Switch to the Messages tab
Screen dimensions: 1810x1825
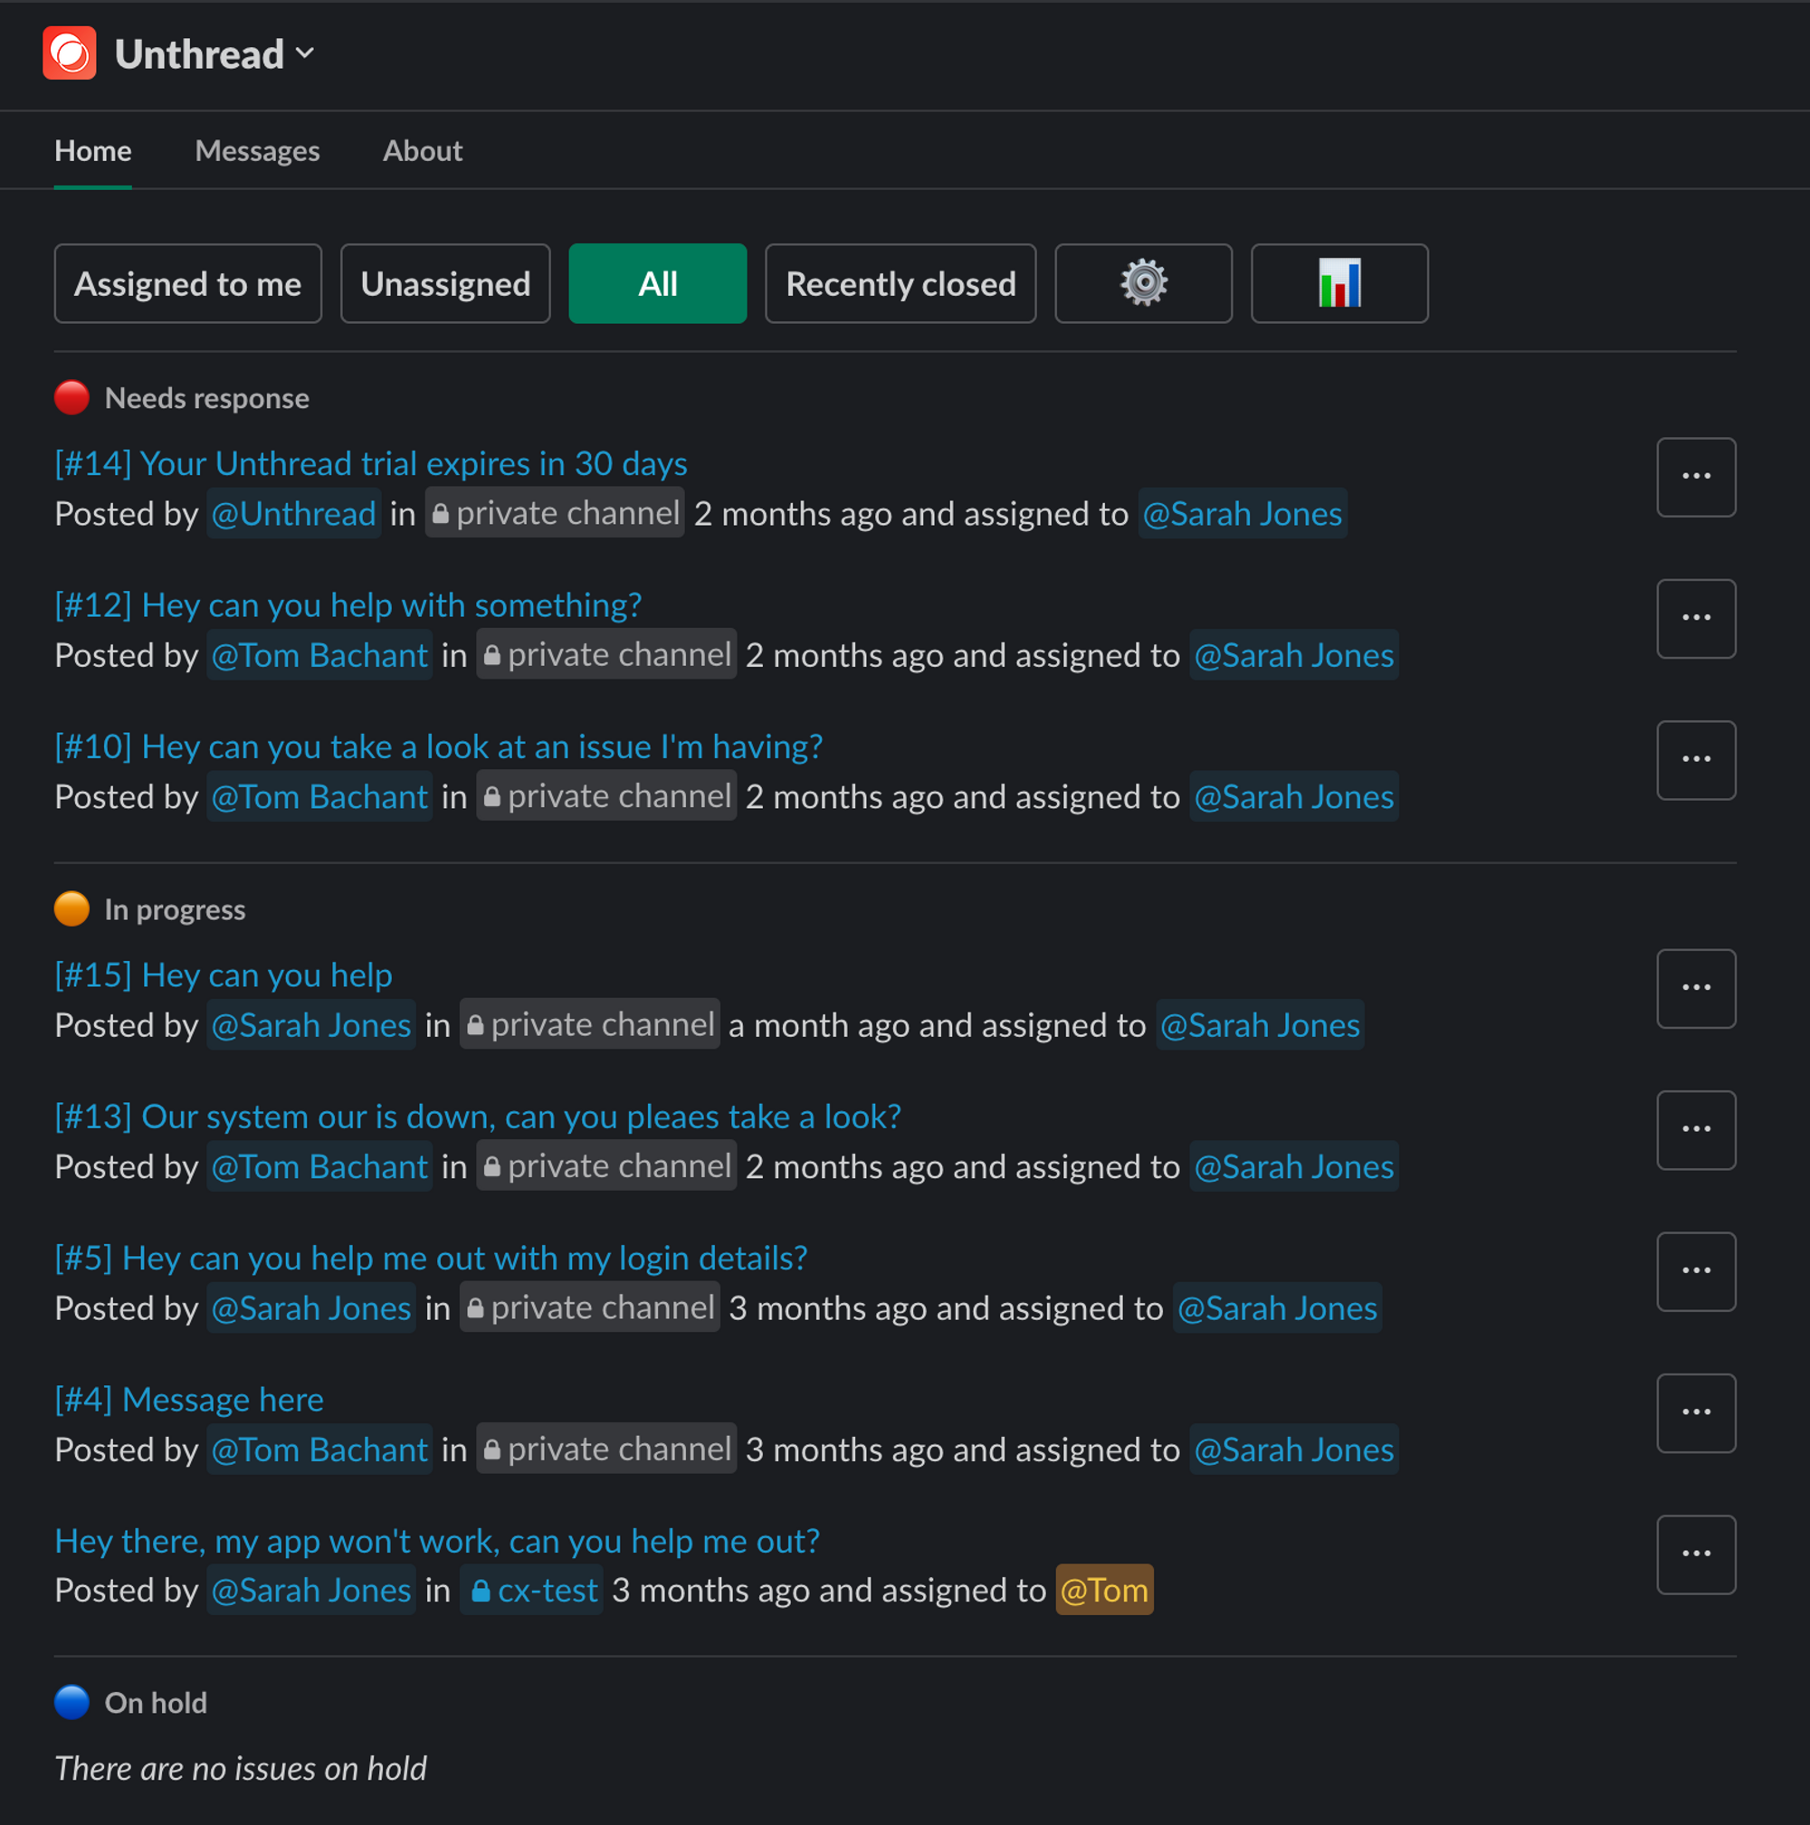257,150
